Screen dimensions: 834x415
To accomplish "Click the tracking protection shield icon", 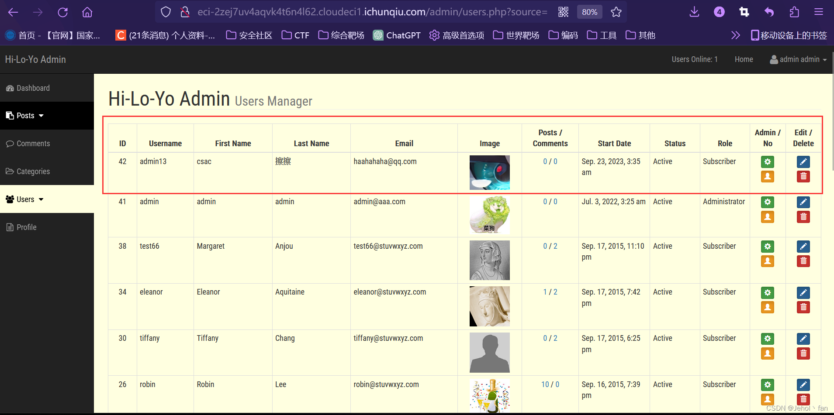I will pyautogui.click(x=166, y=12).
